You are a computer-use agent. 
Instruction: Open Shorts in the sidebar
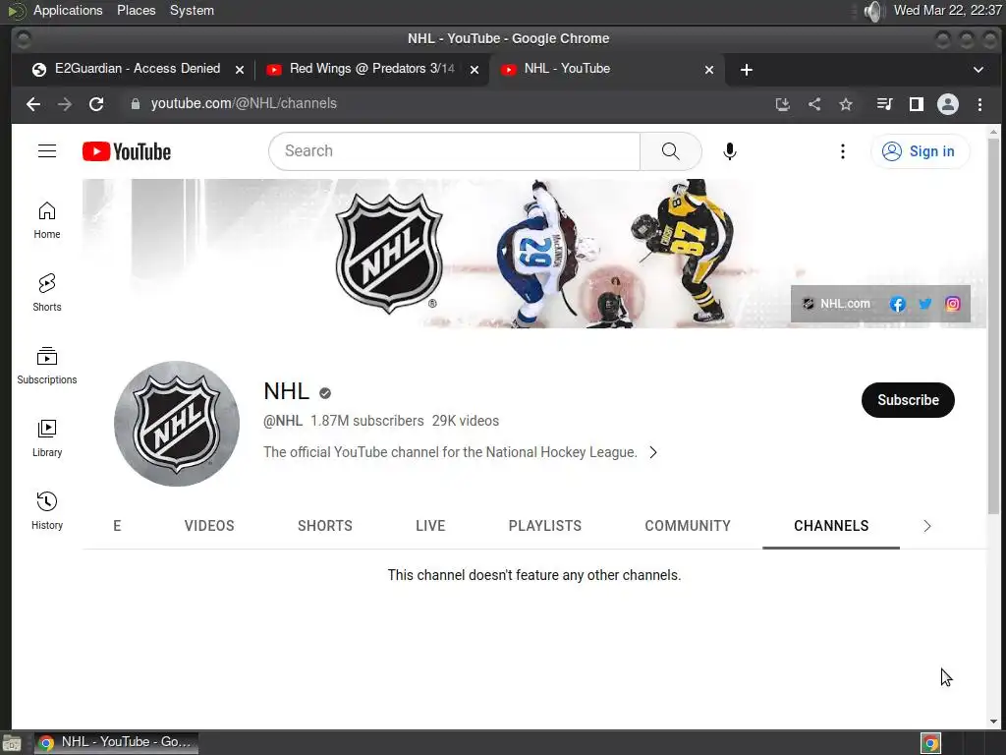[x=47, y=293]
